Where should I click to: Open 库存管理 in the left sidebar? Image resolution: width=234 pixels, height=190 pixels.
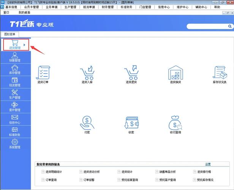click(15, 70)
